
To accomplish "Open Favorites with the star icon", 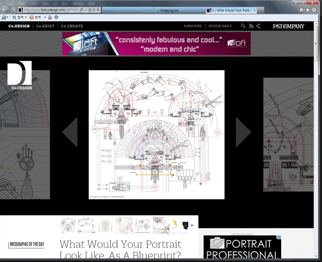I will (308, 10).
